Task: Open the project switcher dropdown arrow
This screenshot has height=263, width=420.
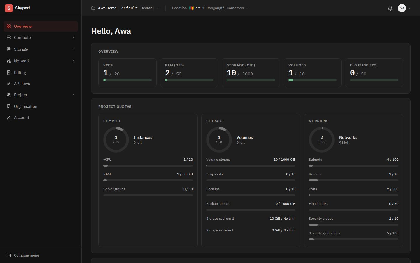Action: [x=158, y=8]
